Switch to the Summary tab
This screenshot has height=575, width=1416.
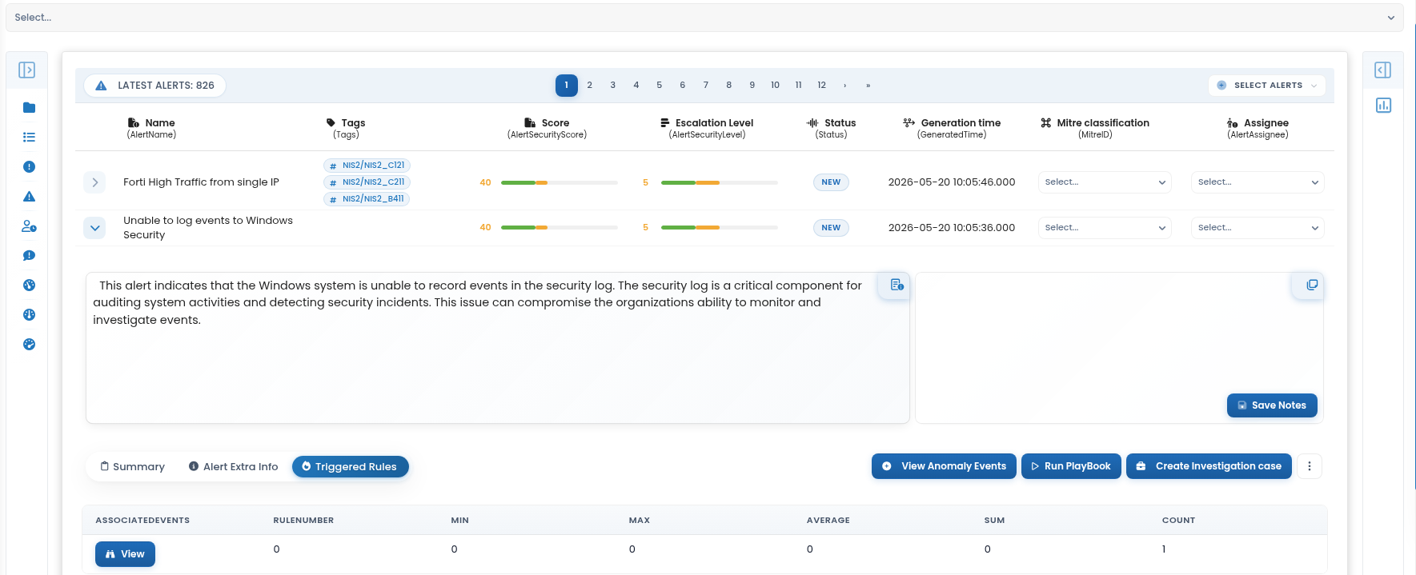[x=132, y=467]
